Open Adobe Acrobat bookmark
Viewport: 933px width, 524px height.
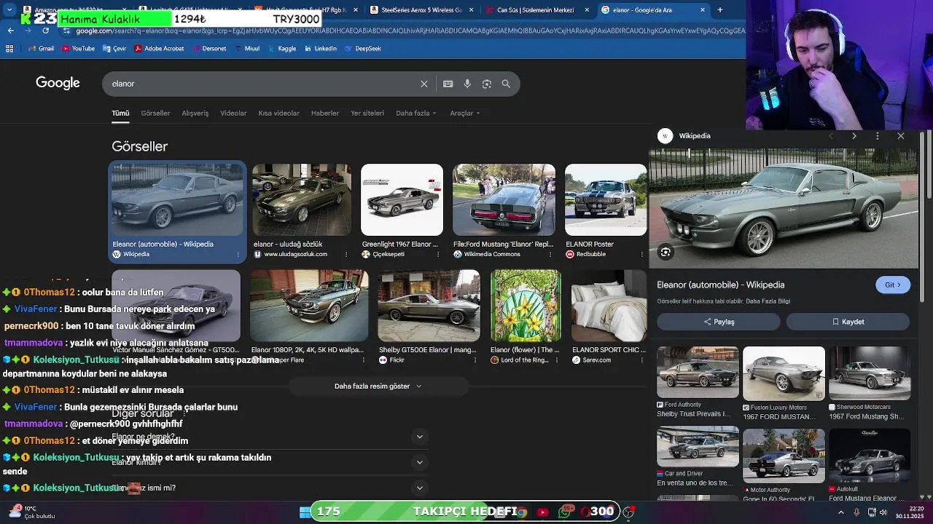[x=159, y=49]
